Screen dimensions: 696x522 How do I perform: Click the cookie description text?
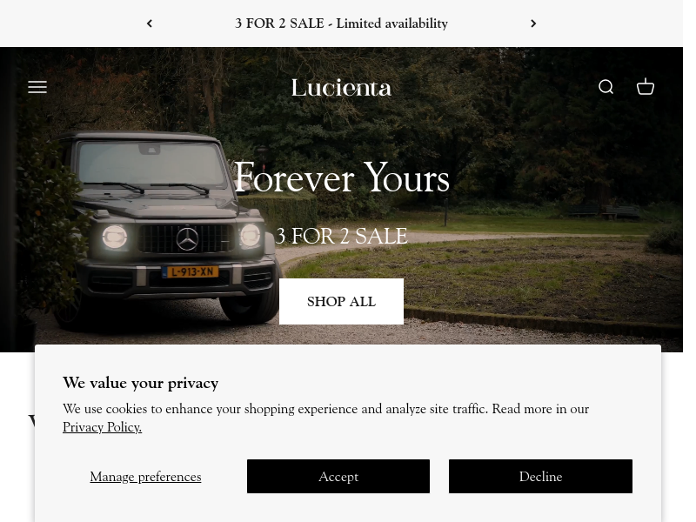click(x=325, y=418)
